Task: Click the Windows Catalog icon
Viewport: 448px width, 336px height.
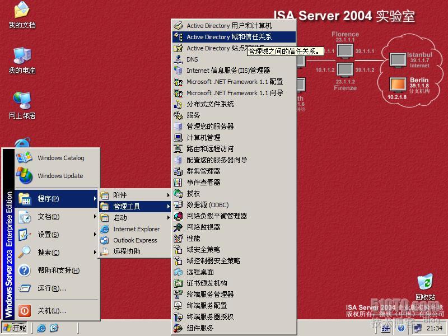Action: click(x=24, y=158)
